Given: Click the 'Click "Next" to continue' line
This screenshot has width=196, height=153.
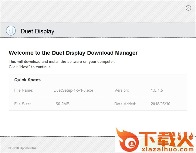Looking at the screenshot, I should (x=30, y=67).
